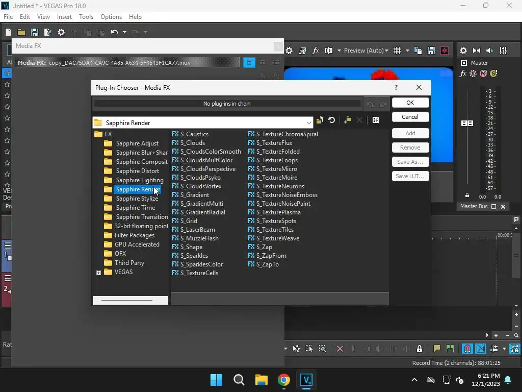Select the Sapphire Lighting folder
522x392 pixels.
(140, 180)
